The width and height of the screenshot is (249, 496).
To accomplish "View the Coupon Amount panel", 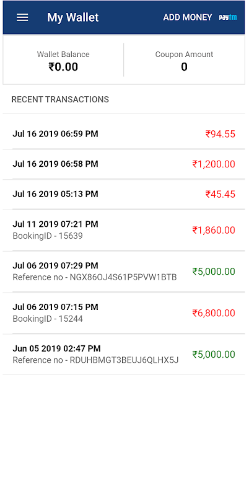I will pyautogui.click(x=184, y=60).
